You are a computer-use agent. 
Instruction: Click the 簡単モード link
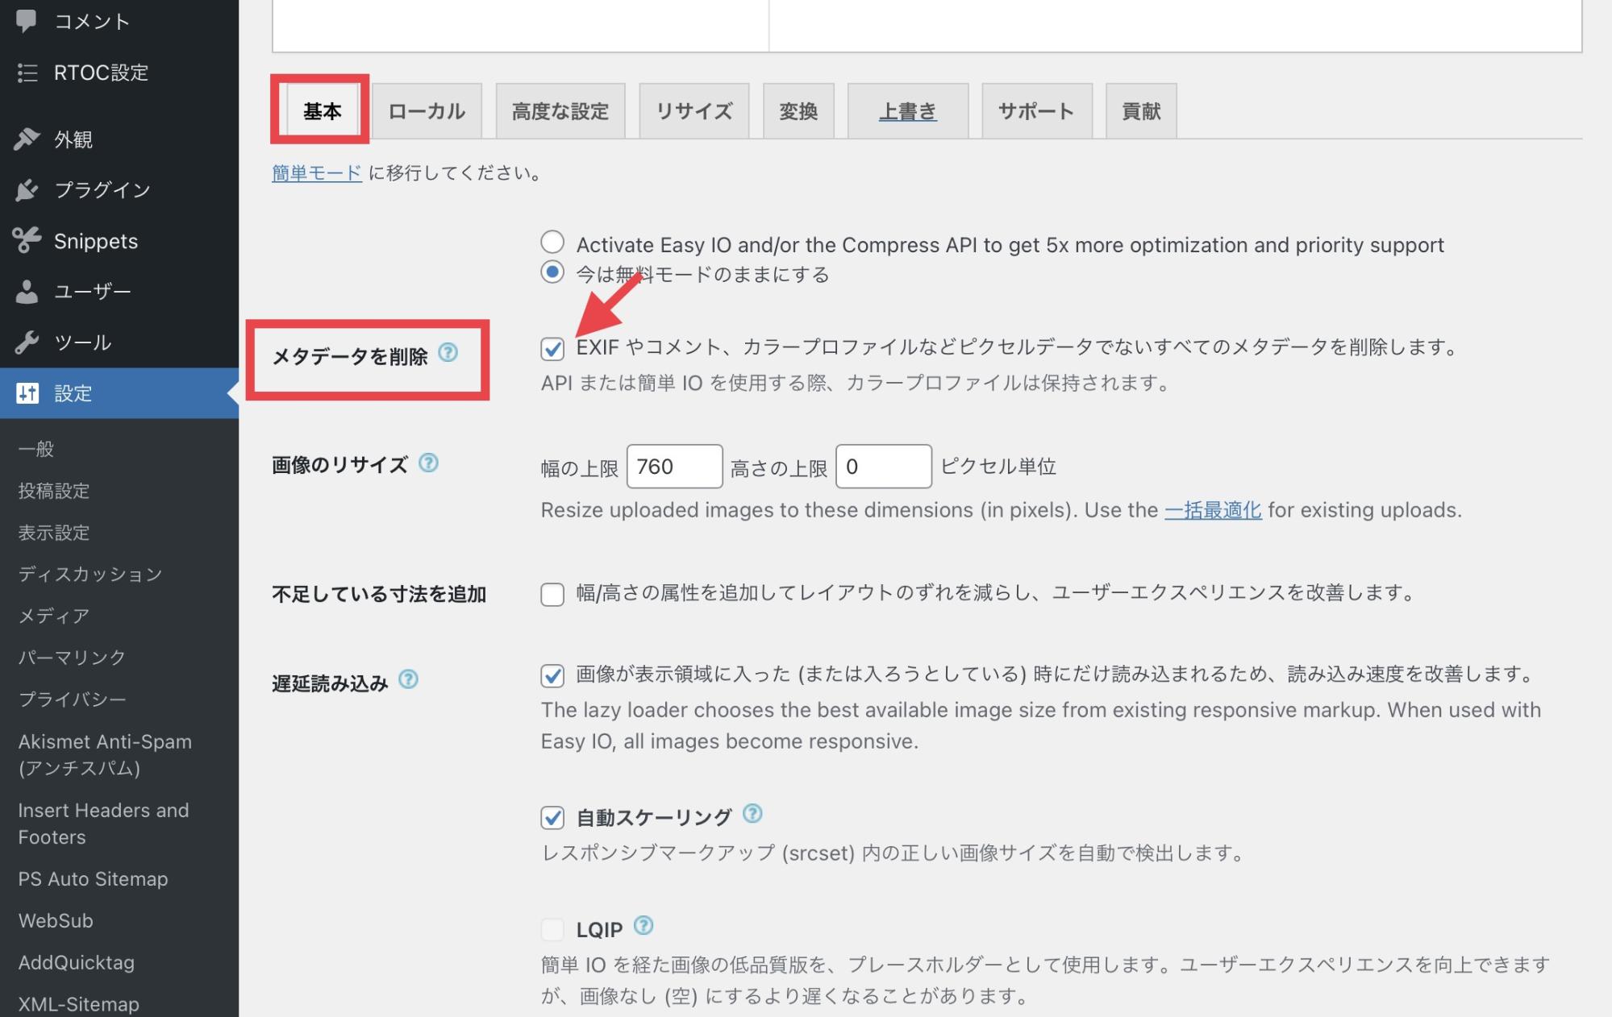tap(317, 172)
